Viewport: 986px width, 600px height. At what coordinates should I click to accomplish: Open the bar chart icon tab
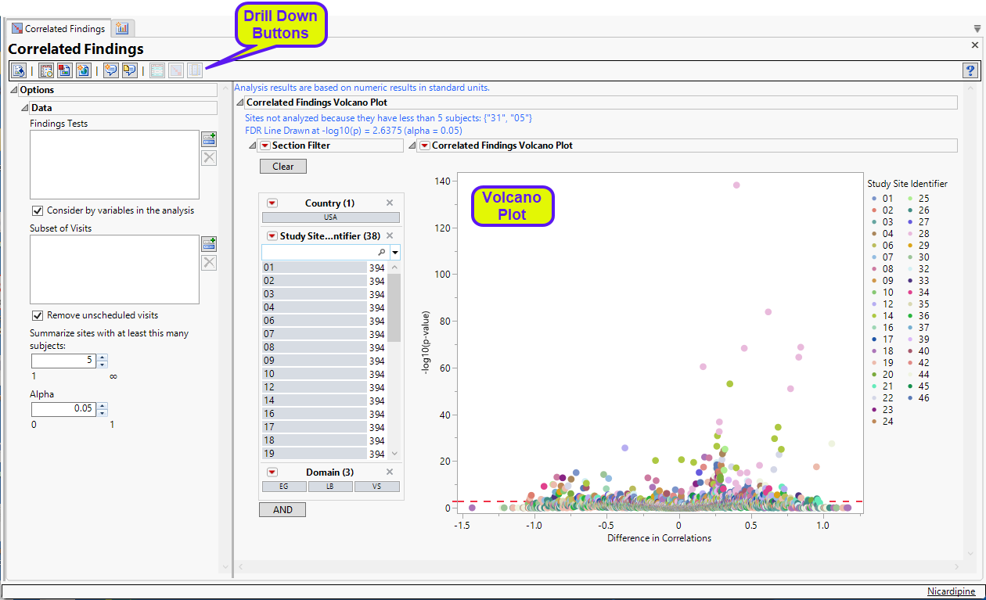[123, 28]
